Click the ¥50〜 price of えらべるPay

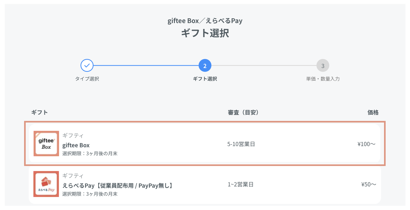tap(369, 185)
